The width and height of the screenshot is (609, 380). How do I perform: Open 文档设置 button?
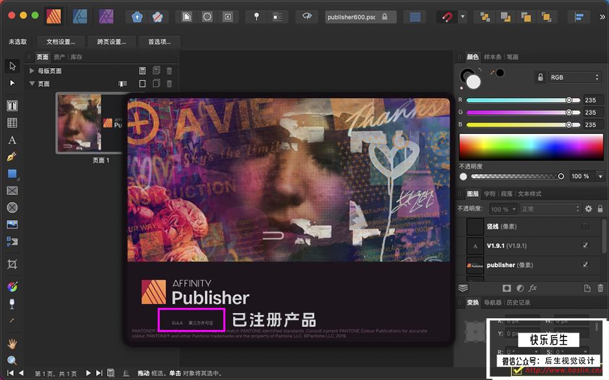click(60, 42)
